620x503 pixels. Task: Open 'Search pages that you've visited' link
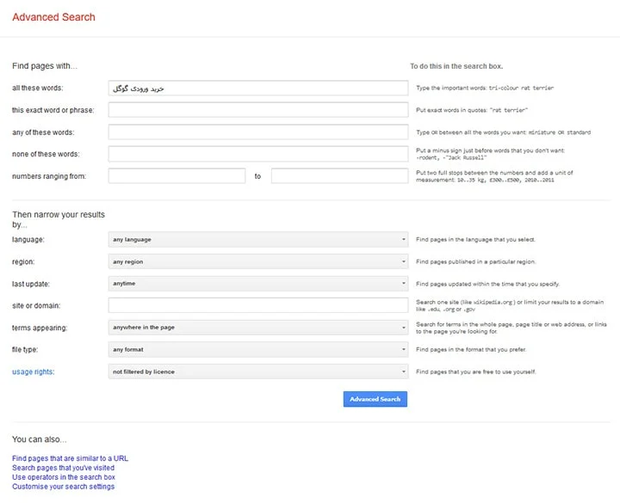[x=63, y=468]
